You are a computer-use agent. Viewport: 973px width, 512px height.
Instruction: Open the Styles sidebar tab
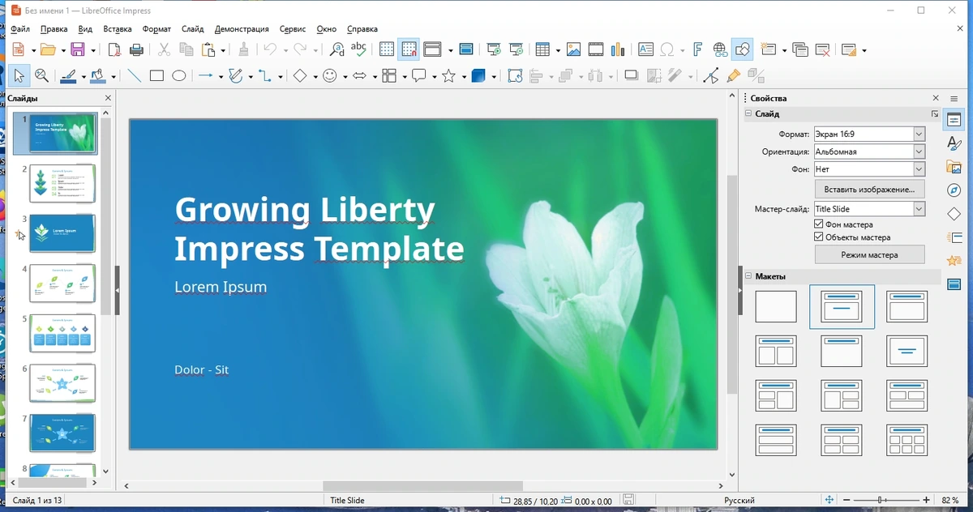coord(954,143)
